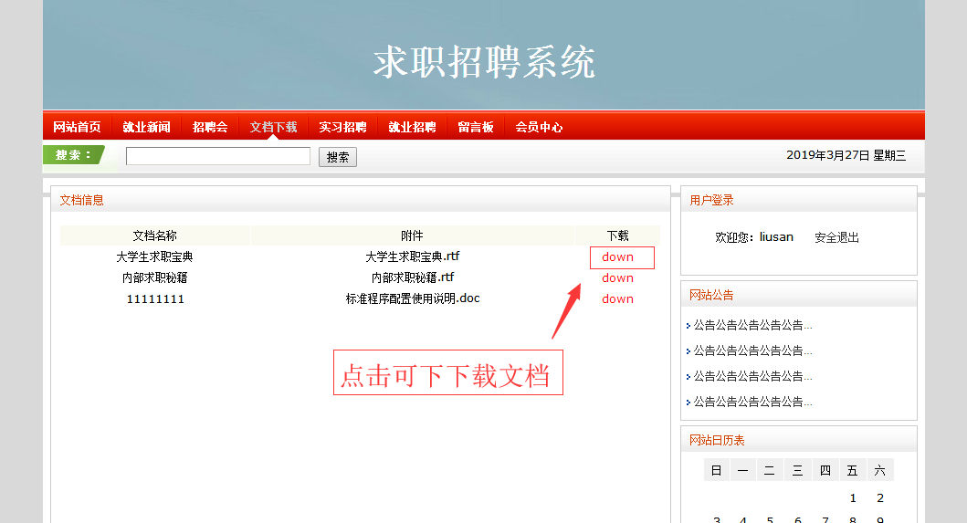Click the 下载 column header
The height and width of the screenshot is (523, 967).
[618, 235]
